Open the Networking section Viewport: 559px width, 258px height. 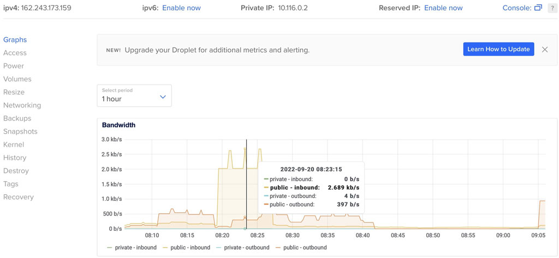point(22,105)
